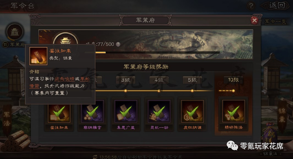Select the 4级 level marker
This screenshot has height=159, width=293.
[159, 80]
